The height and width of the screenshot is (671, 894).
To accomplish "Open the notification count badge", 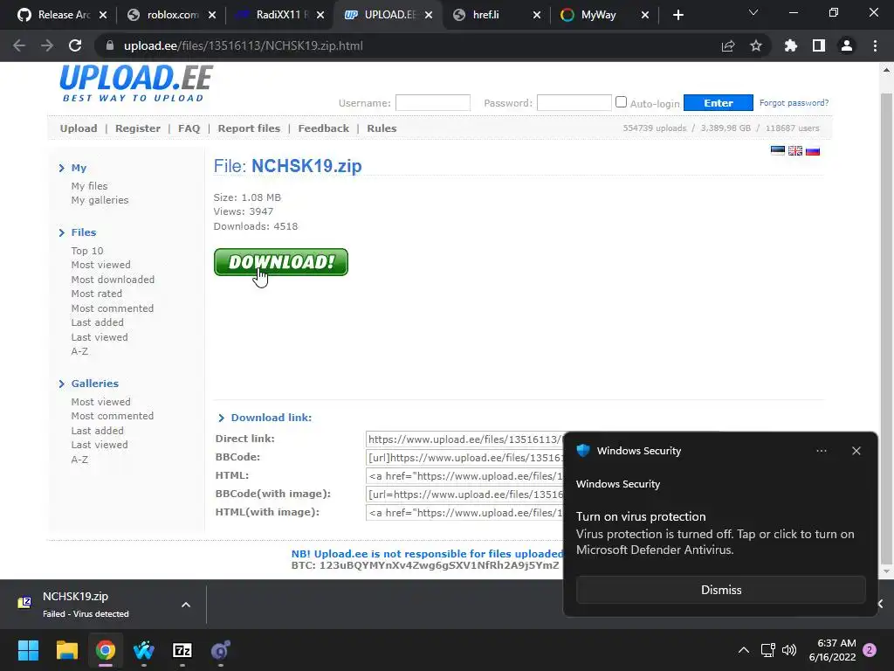I will point(870,650).
